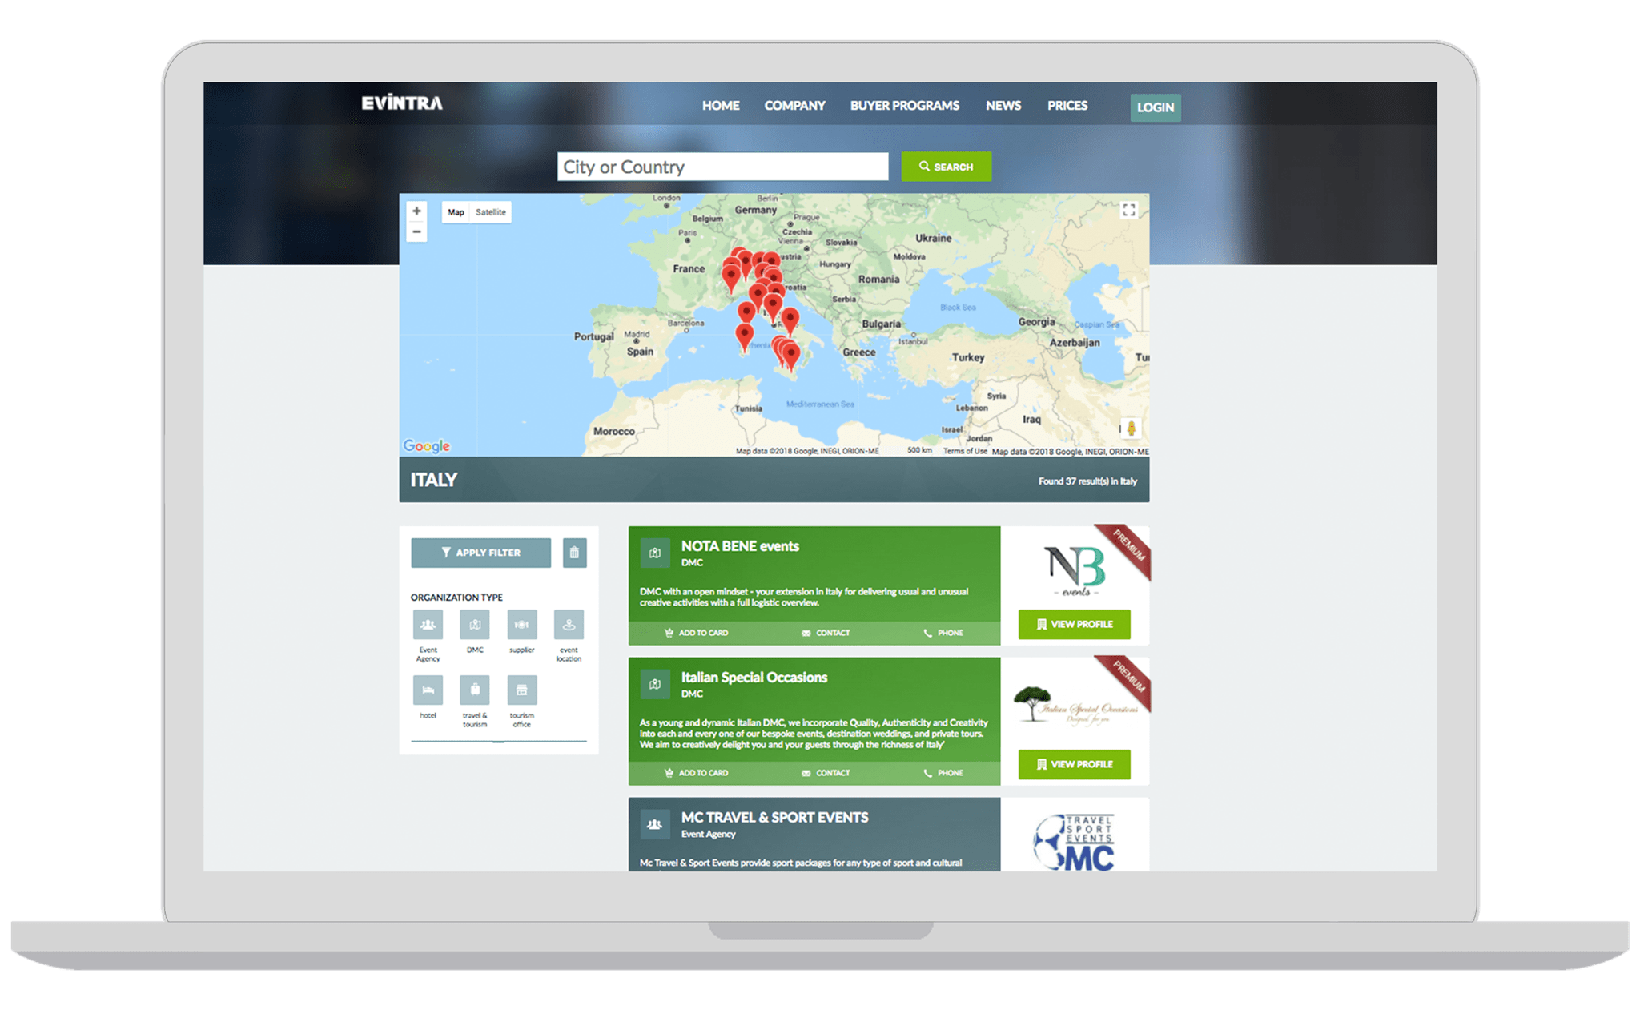The width and height of the screenshot is (1640, 1010).
Task: Click NOTA BENE events logo thumbnail
Action: click(1075, 570)
